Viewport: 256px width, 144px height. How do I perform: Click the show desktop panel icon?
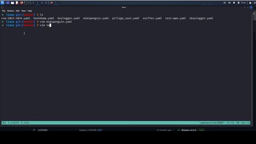(8, 3)
